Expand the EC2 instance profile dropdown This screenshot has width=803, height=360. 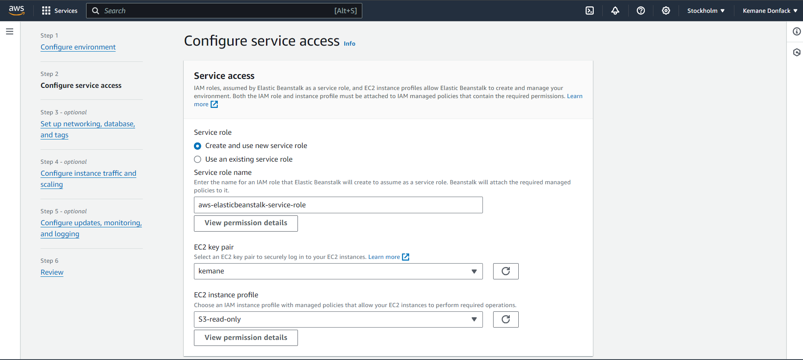click(x=338, y=319)
